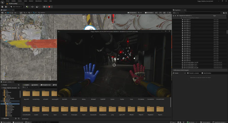Open the Fichier menu
Screen dimensions: 228x123
click(8, 1)
